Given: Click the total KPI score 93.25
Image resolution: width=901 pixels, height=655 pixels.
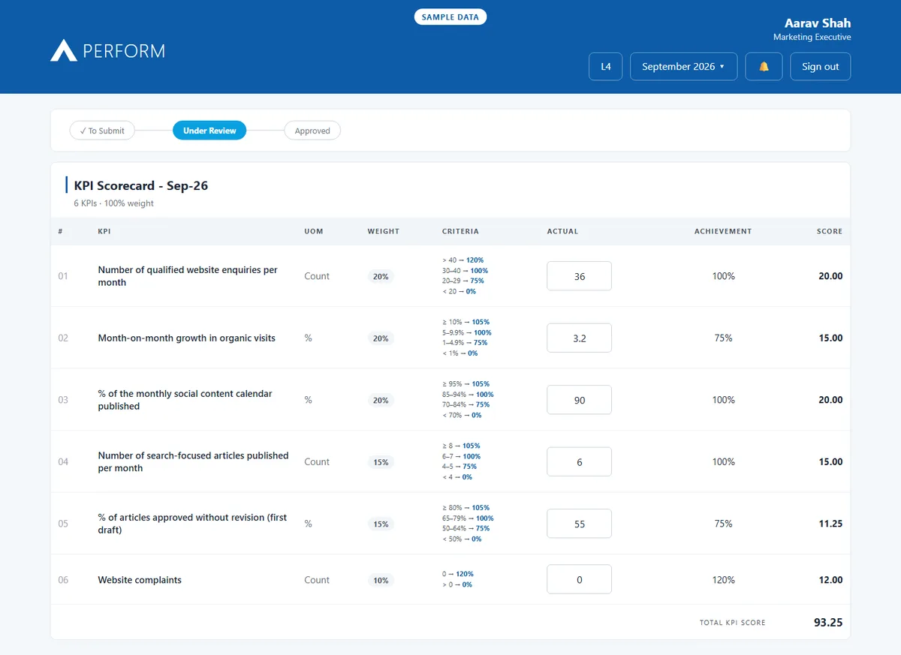Looking at the screenshot, I should [x=828, y=622].
